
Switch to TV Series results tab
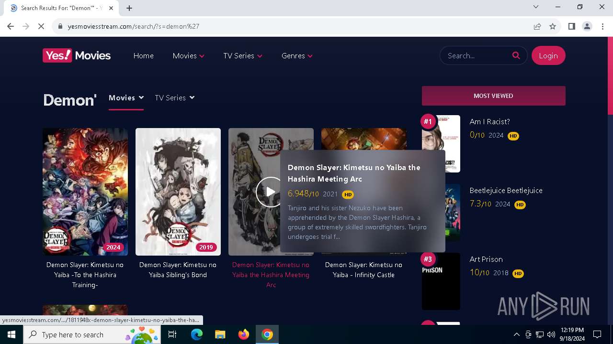[x=175, y=97]
